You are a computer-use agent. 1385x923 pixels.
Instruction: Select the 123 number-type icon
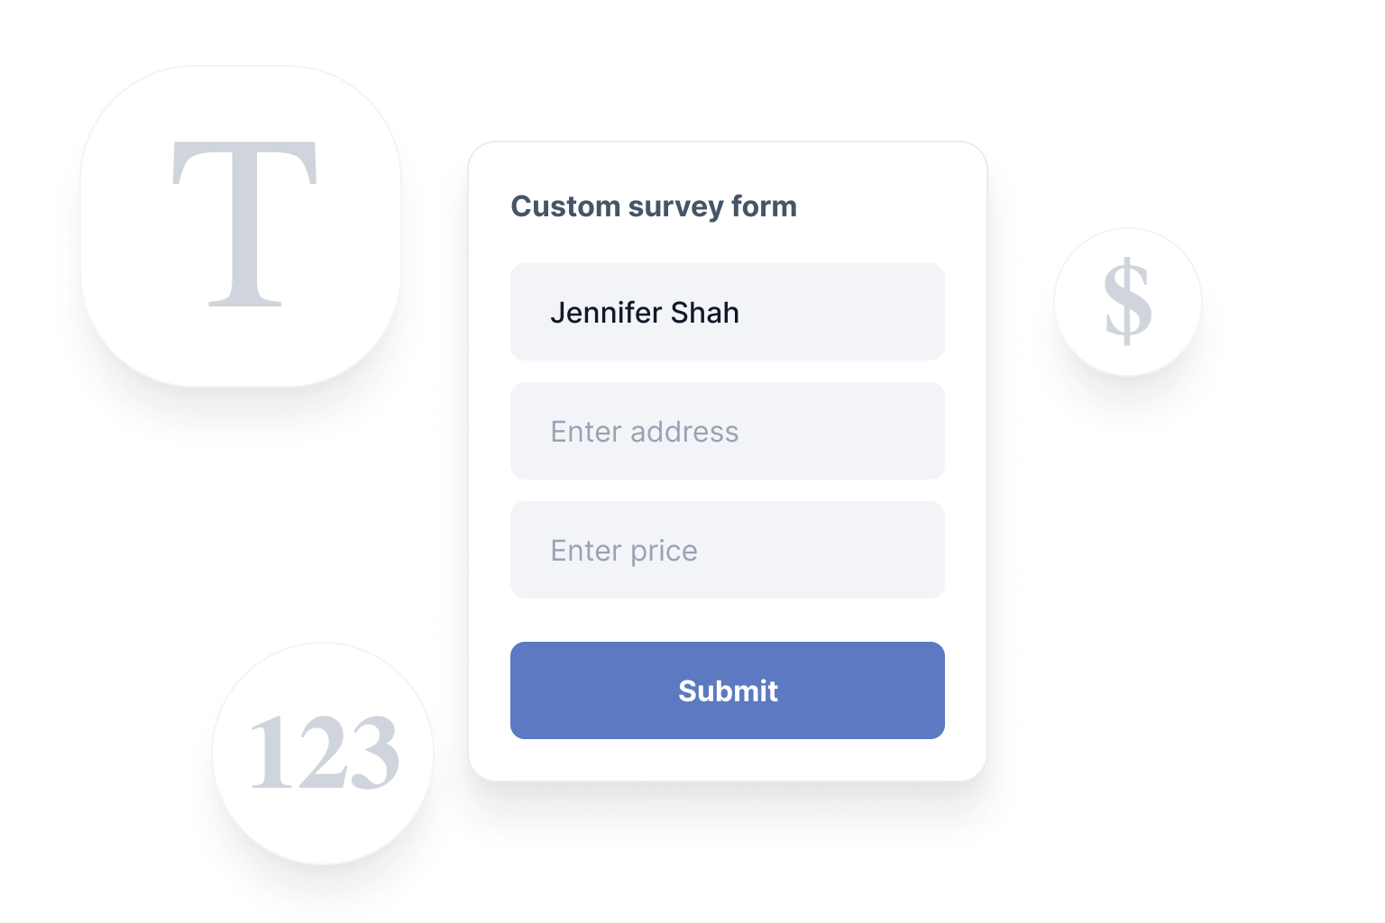click(324, 753)
